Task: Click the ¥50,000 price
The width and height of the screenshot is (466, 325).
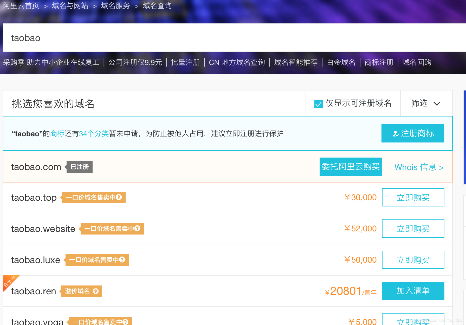Action: pos(360,260)
